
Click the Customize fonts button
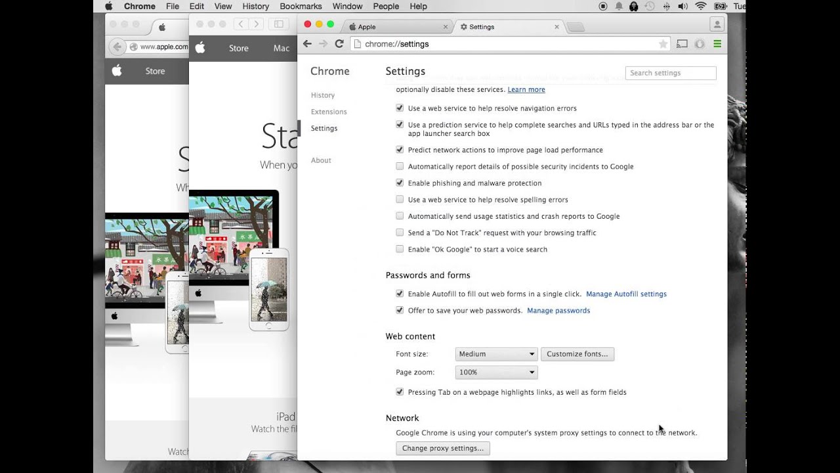(x=577, y=353)
